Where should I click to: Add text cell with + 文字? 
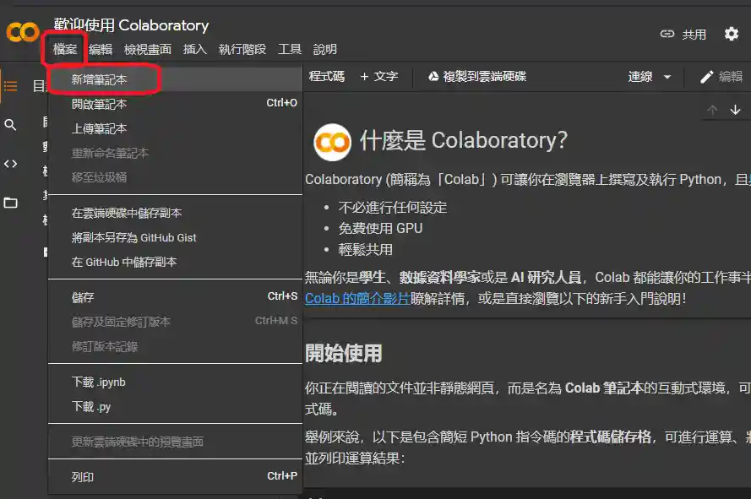coord(378,77)
